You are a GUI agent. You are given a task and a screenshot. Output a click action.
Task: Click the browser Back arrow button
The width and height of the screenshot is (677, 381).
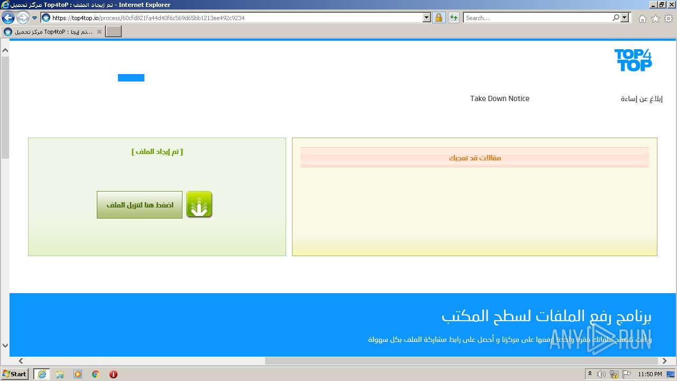pos(8,18)
